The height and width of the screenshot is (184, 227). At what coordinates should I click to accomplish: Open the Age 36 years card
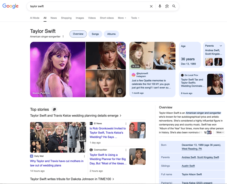coord(190,55)
